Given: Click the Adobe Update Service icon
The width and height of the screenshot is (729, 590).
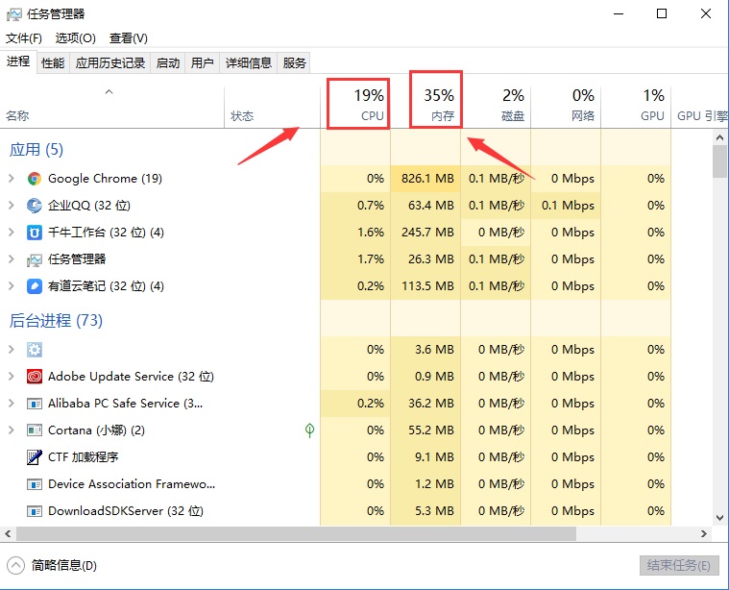Looking at the screenshot, I should point(35,377).
